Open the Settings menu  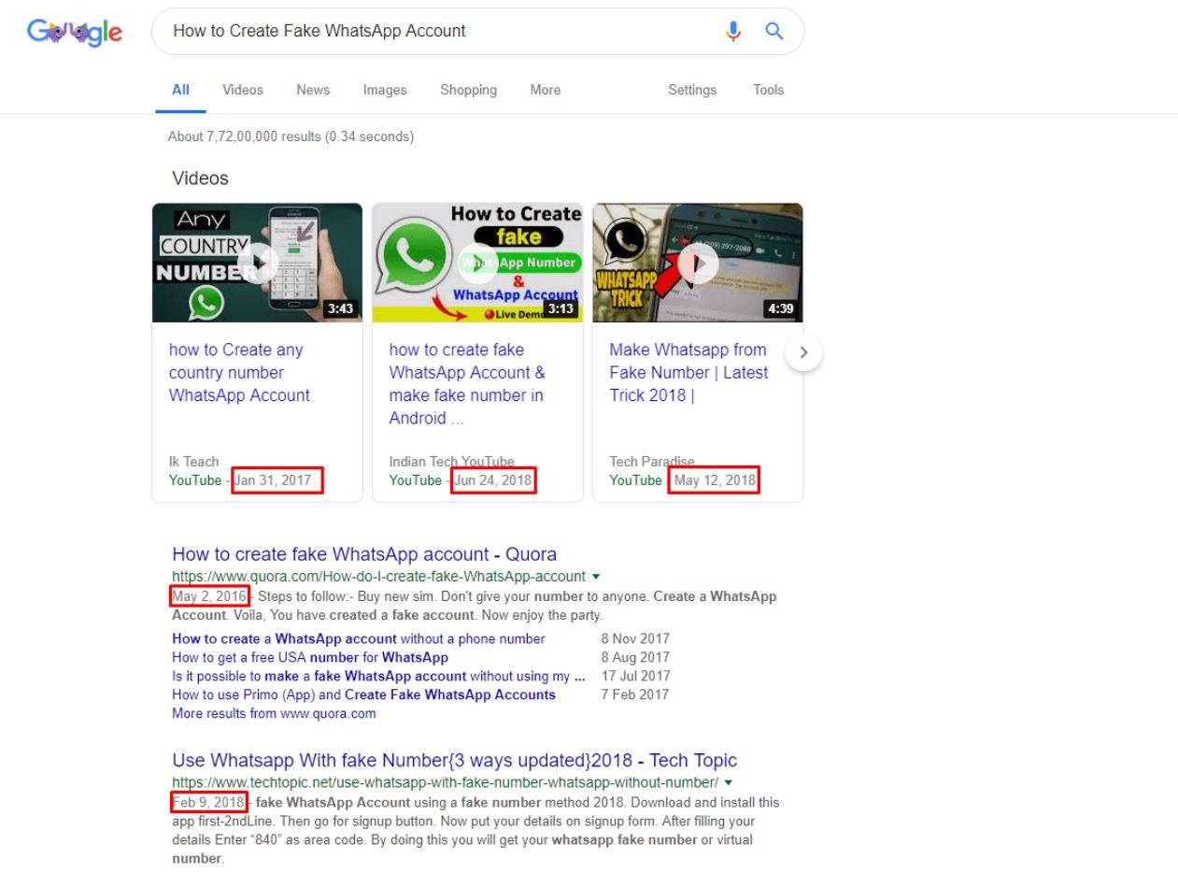point(692,91)
